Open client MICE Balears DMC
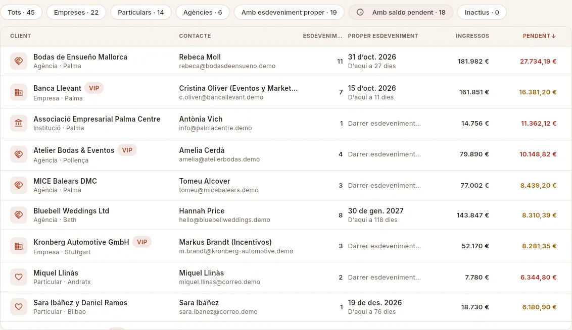Image resolution: width=572 pixels, height=330 pixels. 65,181
